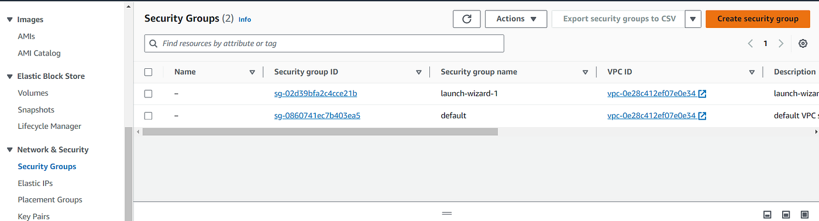Go to next page arrow

(781, 44)
